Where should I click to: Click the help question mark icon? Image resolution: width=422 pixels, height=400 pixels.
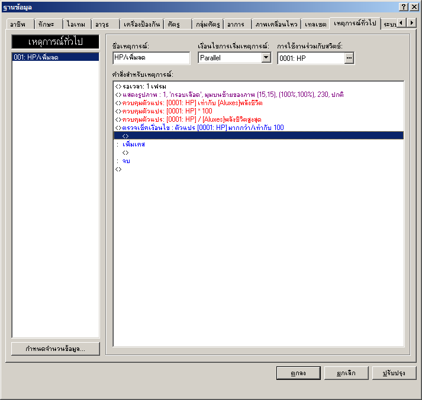404,7
